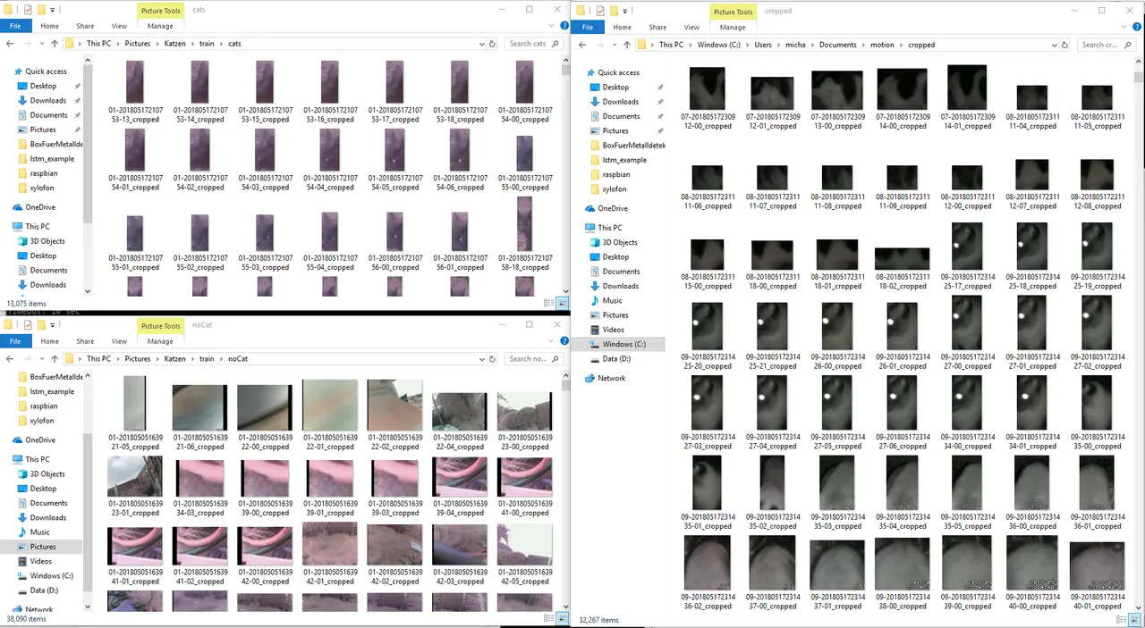The height and width of the screenshot is (628, 1145).
Task: Switch noCat window to details view
Action: [549, 618]
